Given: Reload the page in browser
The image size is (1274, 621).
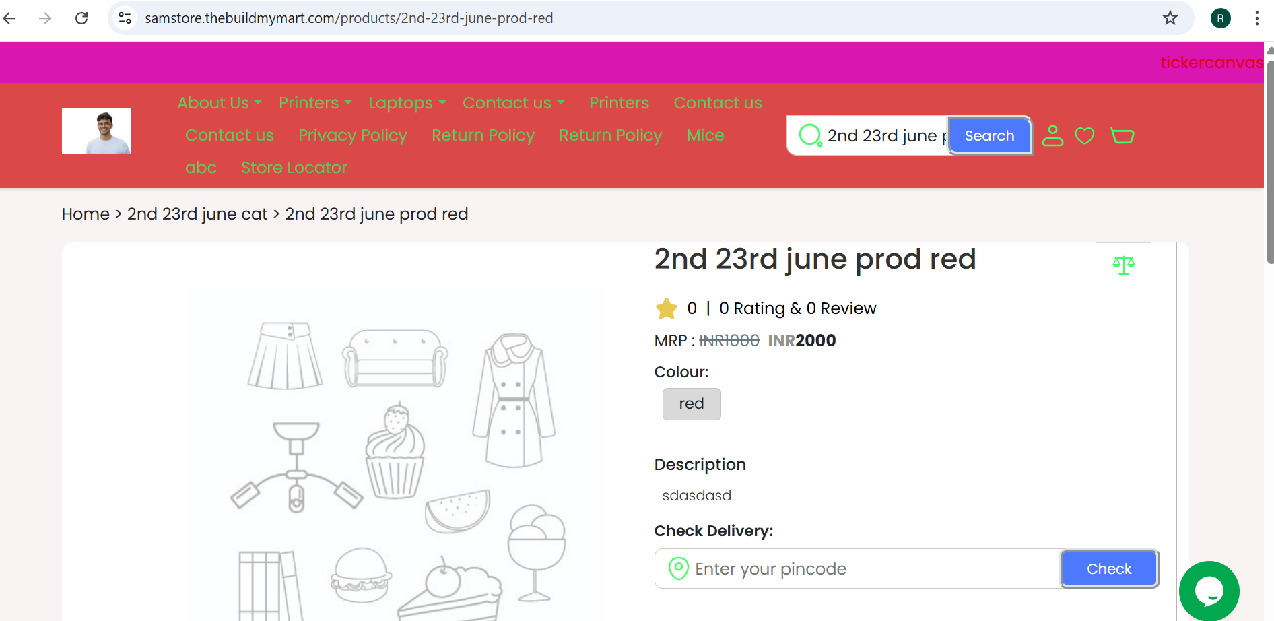Looking at the screenshot, I should pos(81,18).
